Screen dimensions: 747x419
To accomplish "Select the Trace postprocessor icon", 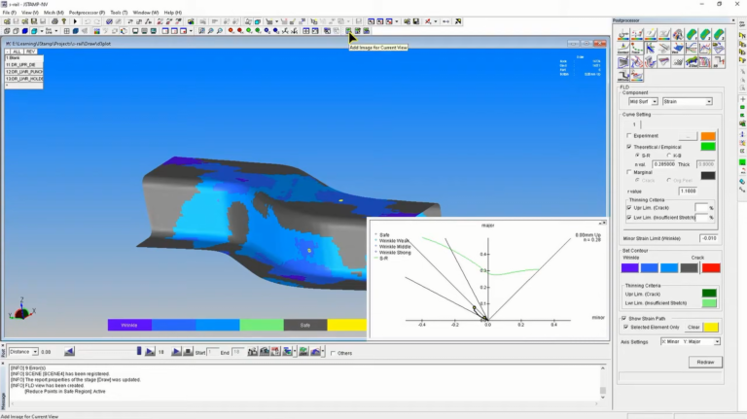I will click(636, 48).
